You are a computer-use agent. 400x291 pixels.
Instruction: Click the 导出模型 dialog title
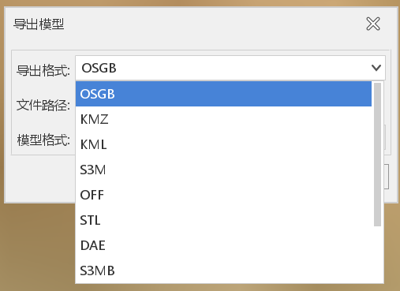click(x=39, y=24)
